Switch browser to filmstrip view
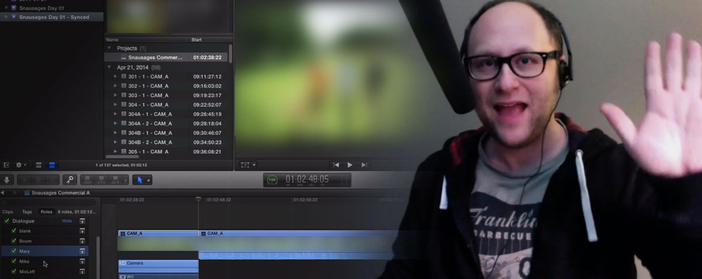This screenshot has width=702, height=279. 39,165
